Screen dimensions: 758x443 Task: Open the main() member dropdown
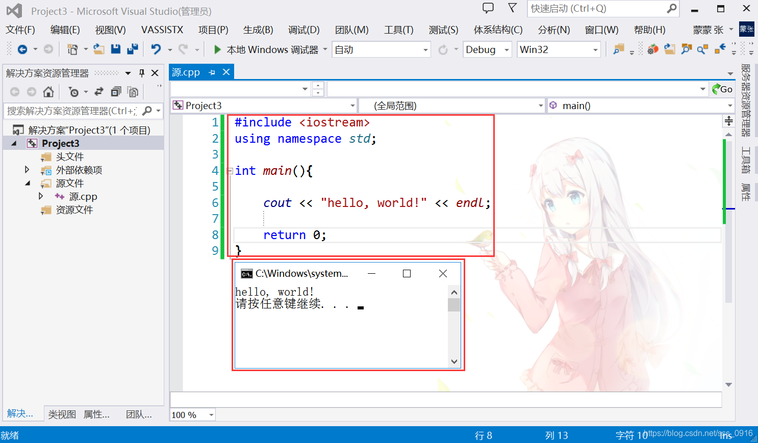tap(730, 106)
